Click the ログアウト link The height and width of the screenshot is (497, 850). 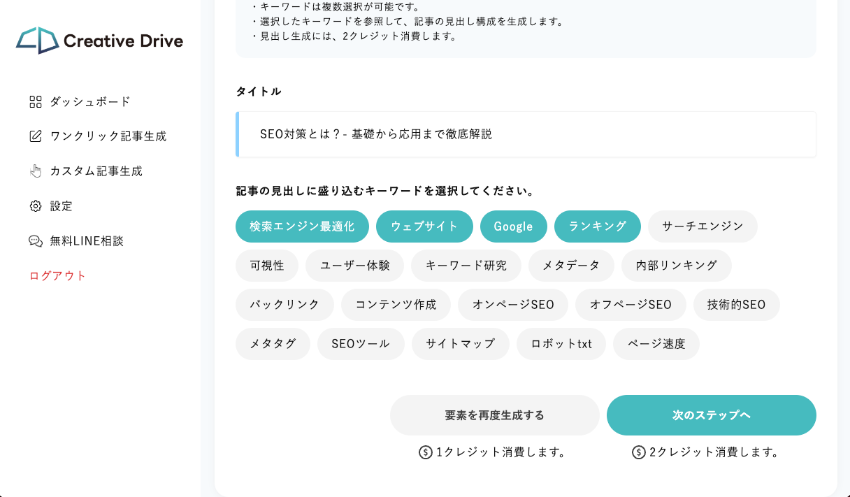click(57, 276)
